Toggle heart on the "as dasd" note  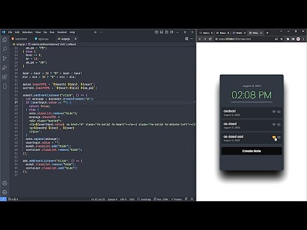(274, 125)
